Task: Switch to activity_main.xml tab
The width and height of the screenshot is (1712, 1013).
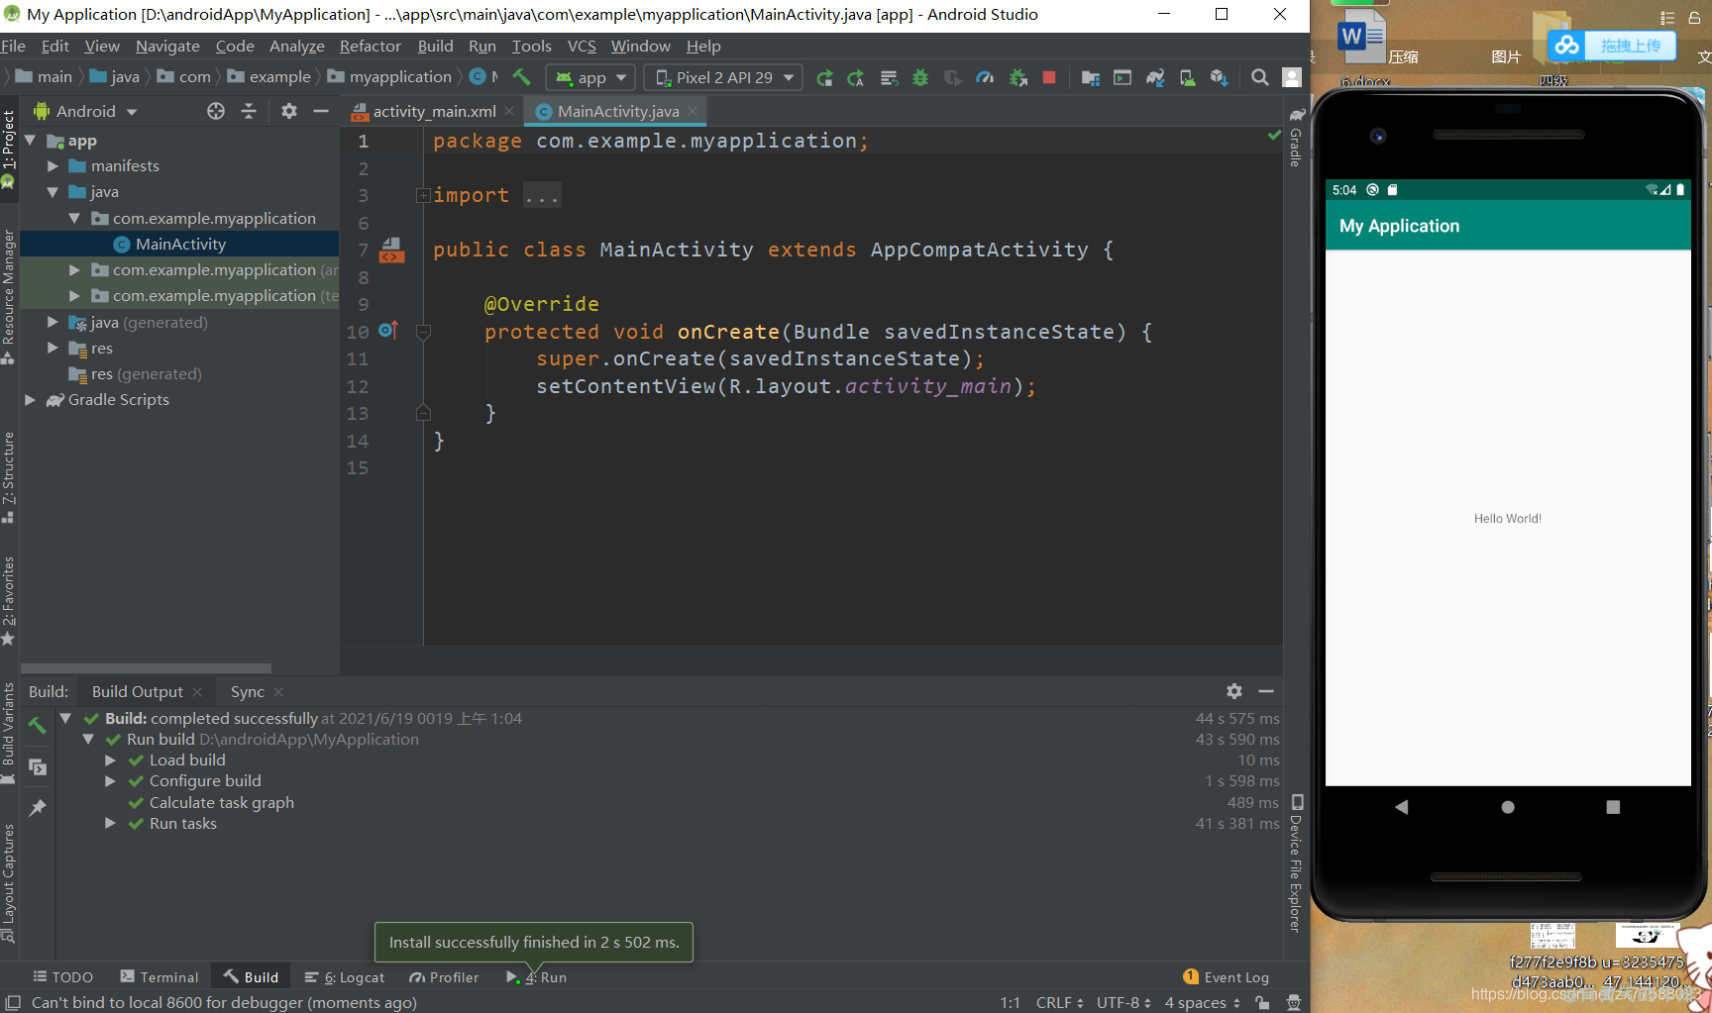Action: [434, 111]
